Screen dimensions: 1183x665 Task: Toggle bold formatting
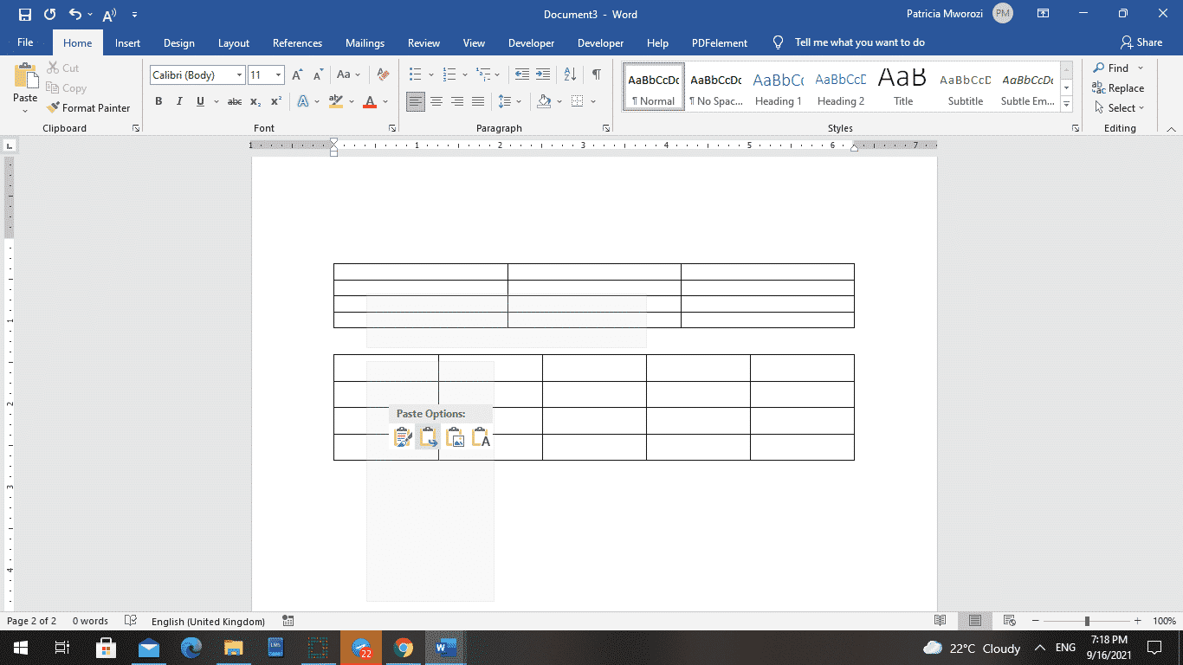[x=158, y=101]
